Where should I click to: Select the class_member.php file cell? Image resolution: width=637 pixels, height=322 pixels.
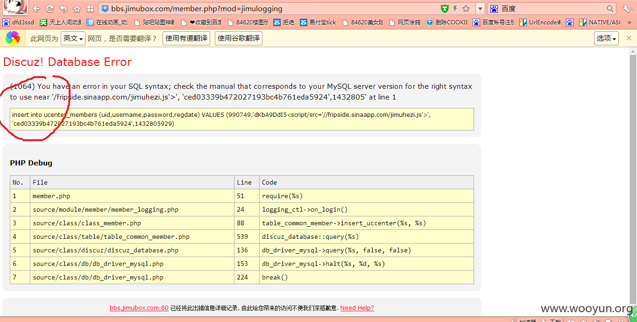click(133, 223)
